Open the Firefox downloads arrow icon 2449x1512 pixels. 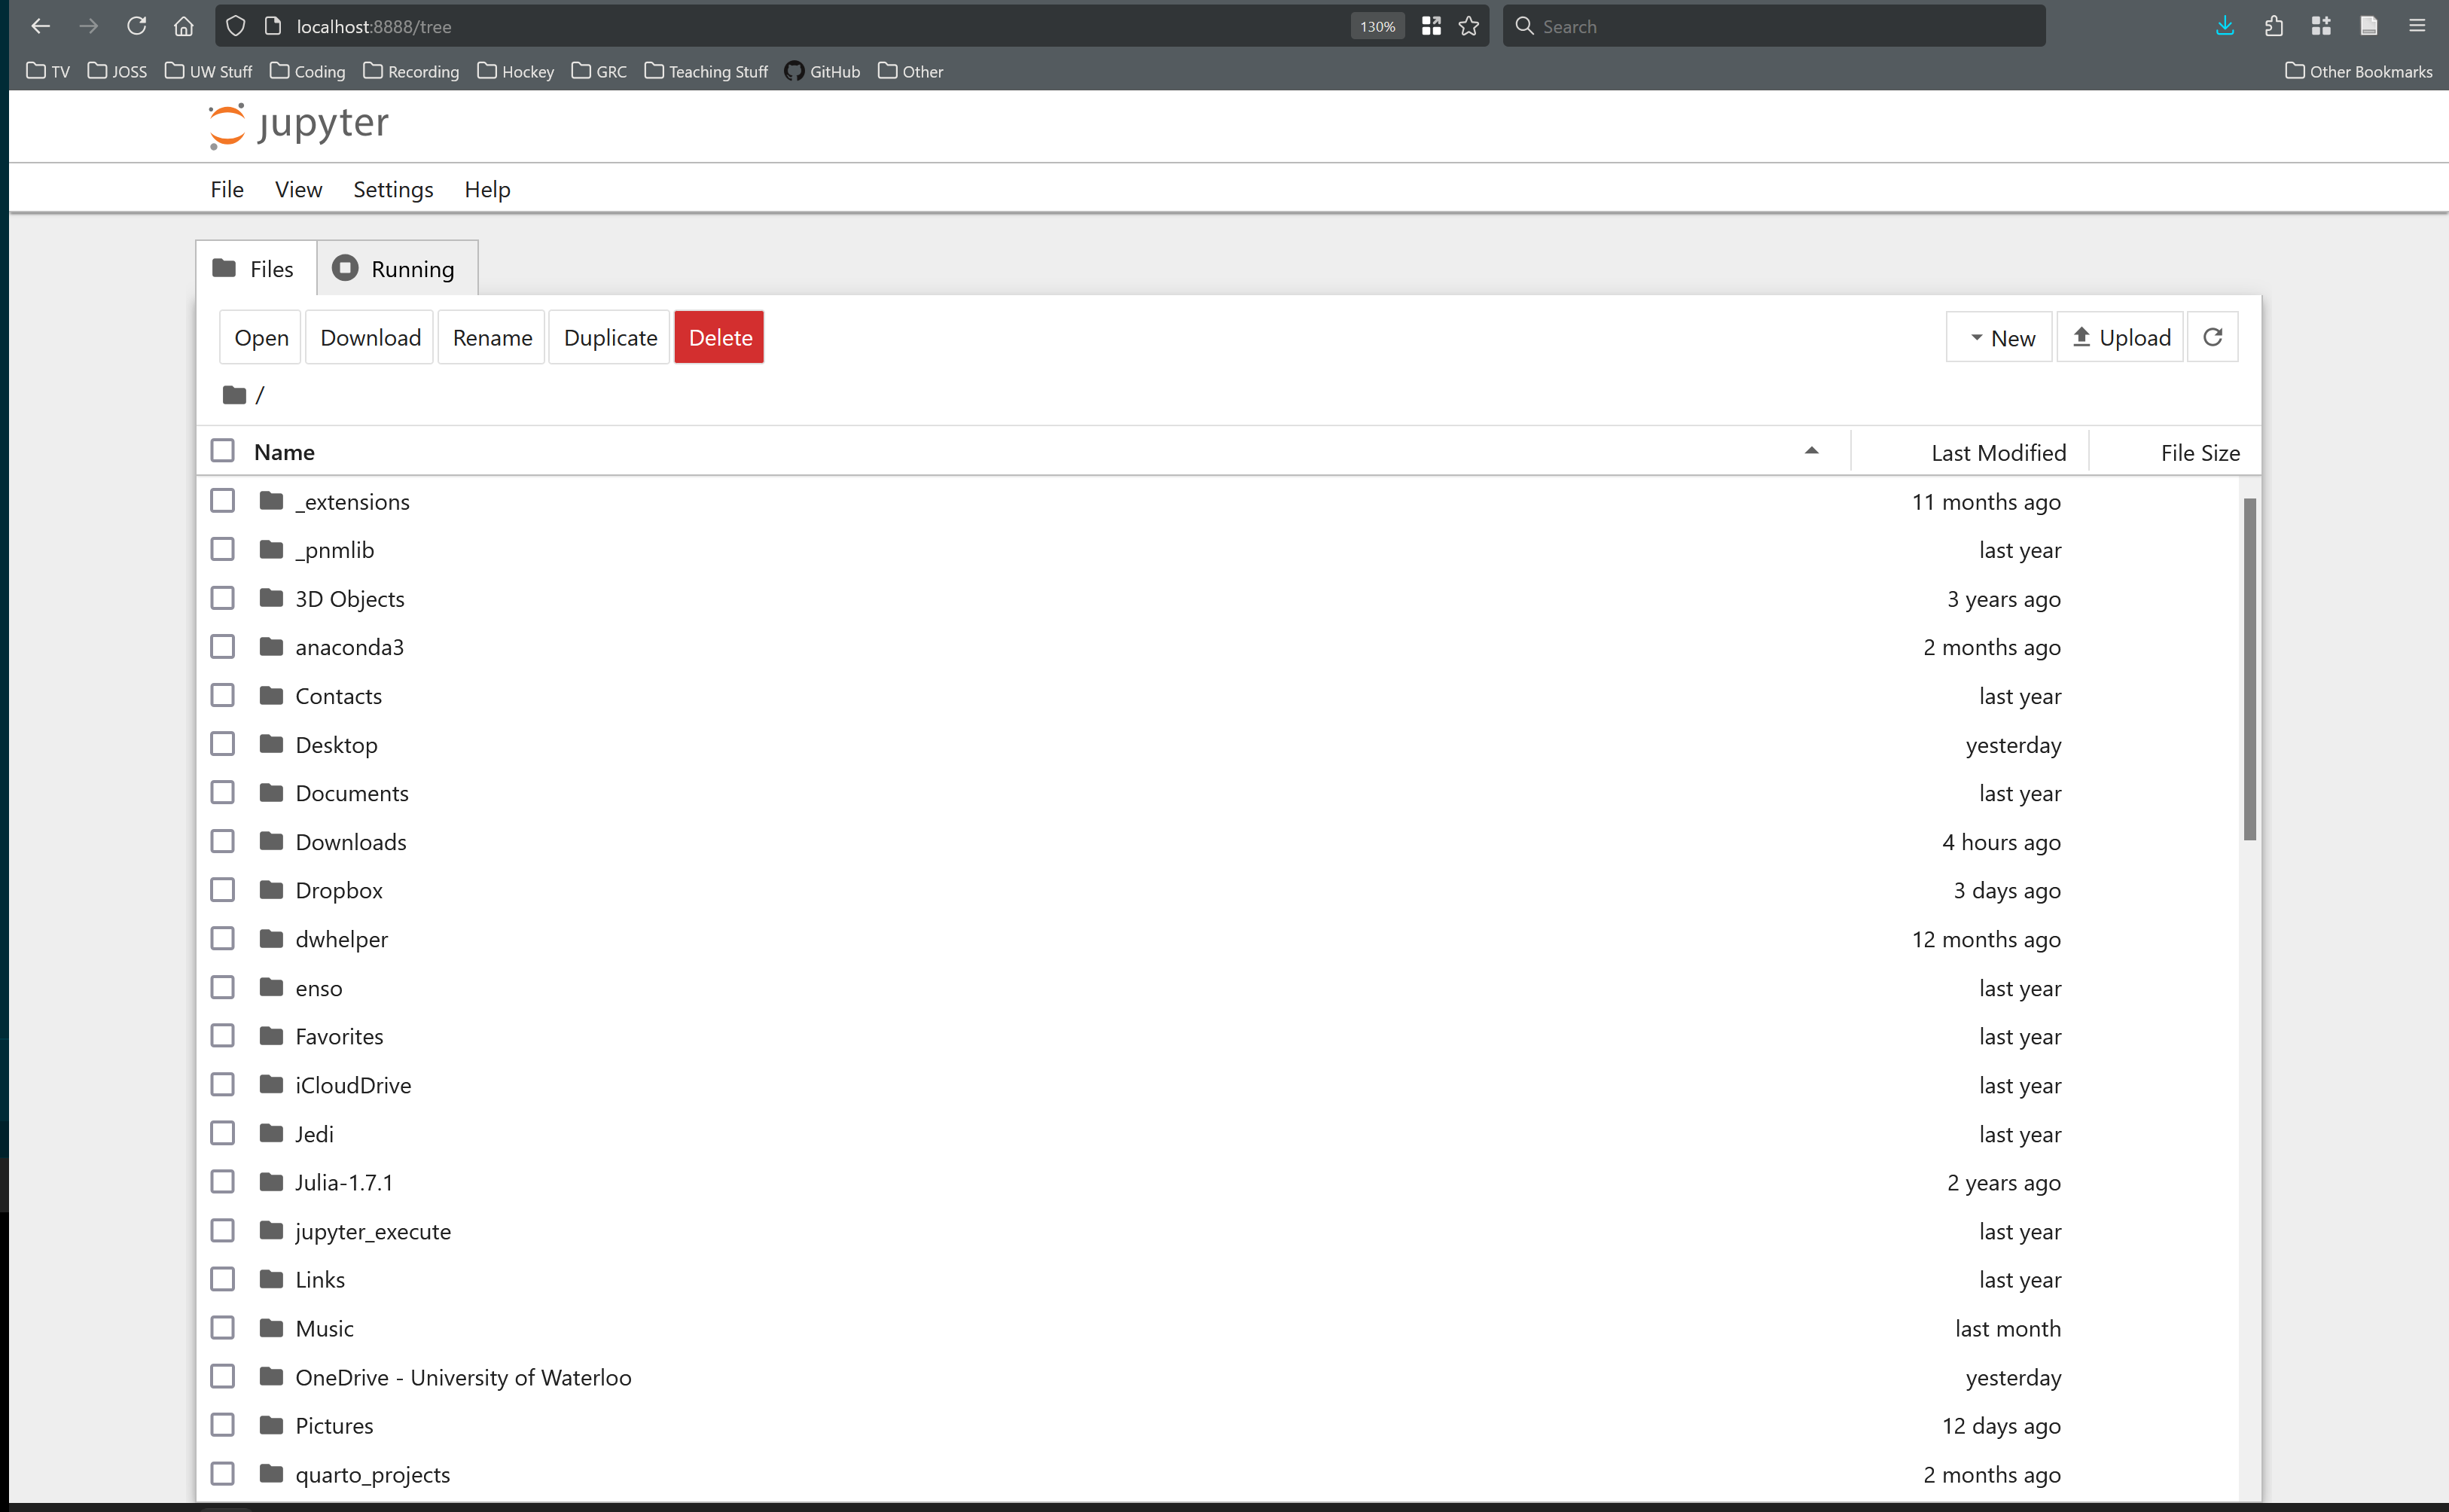(x=2224, y=26)
